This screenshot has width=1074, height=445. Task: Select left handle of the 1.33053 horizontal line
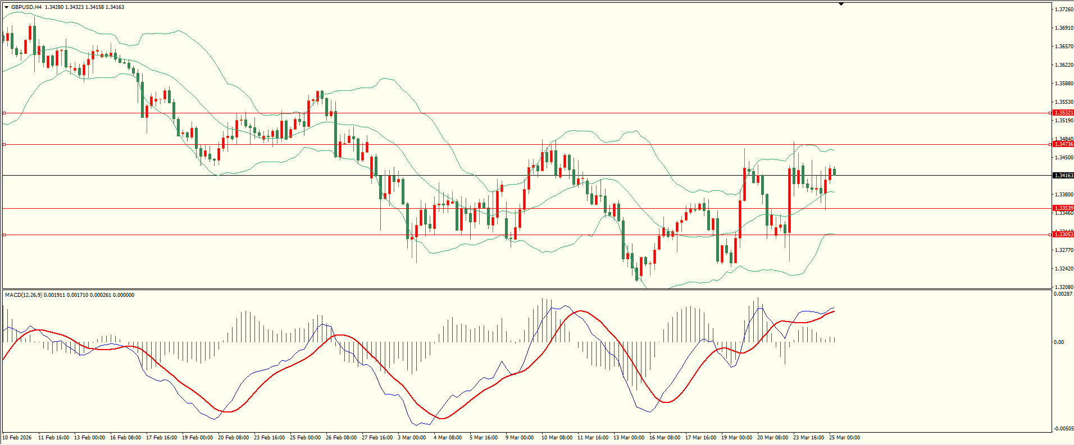tap(4, 235)
